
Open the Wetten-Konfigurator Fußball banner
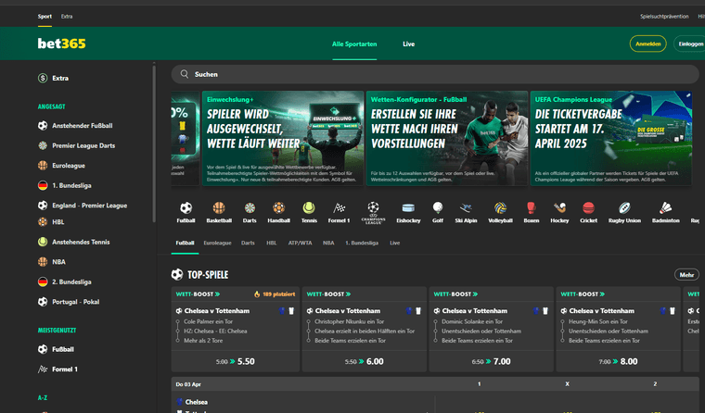447,138
